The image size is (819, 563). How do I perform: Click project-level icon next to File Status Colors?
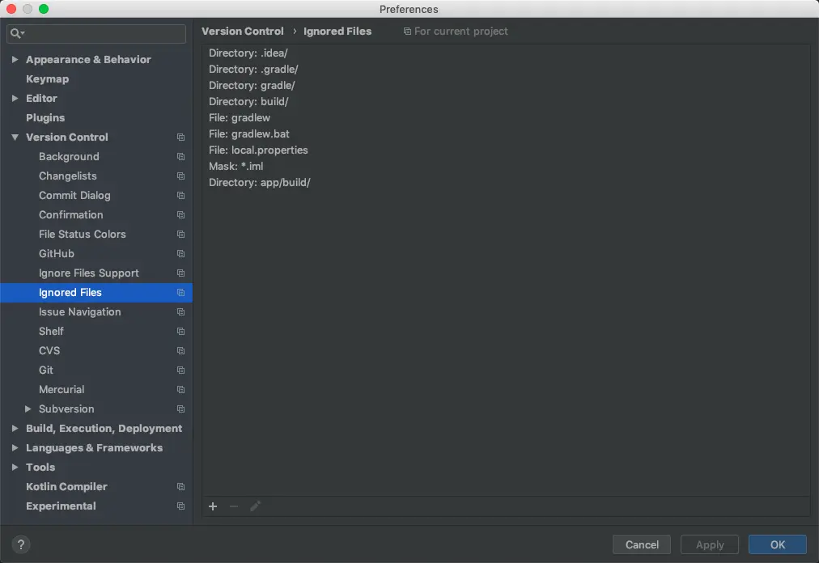[x=180, y=234]
